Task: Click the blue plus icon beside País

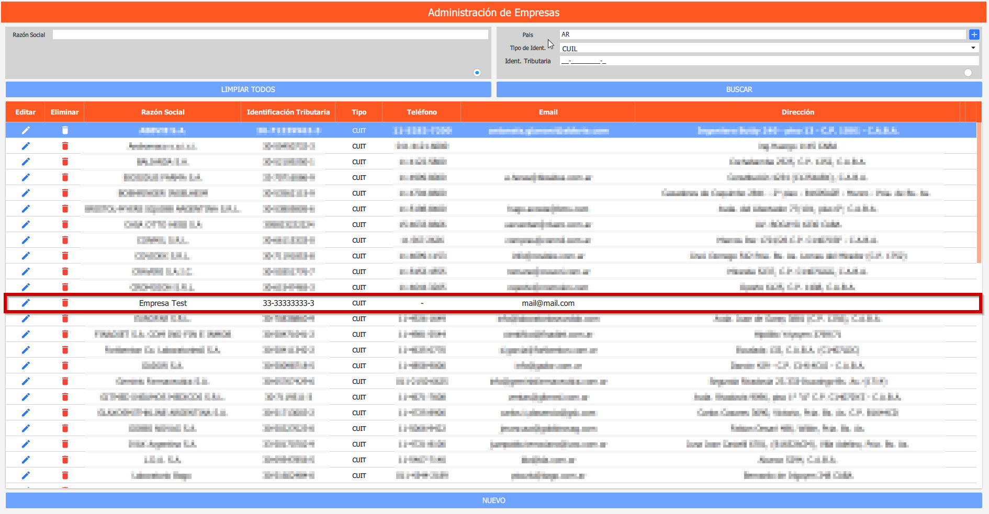Action: click(x=974, y=35)
